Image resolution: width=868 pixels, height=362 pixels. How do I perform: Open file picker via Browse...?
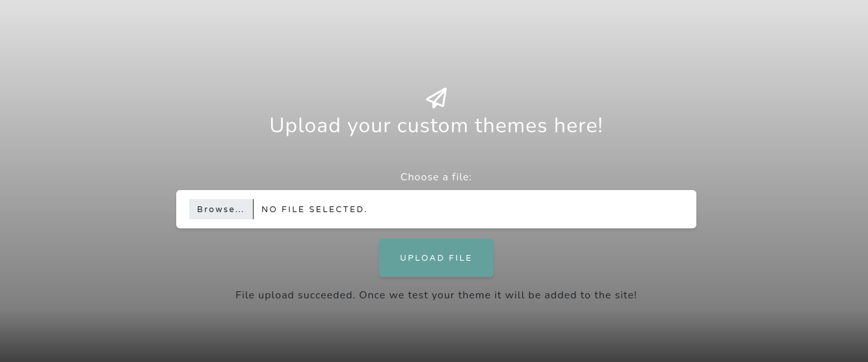coord(221,209)
